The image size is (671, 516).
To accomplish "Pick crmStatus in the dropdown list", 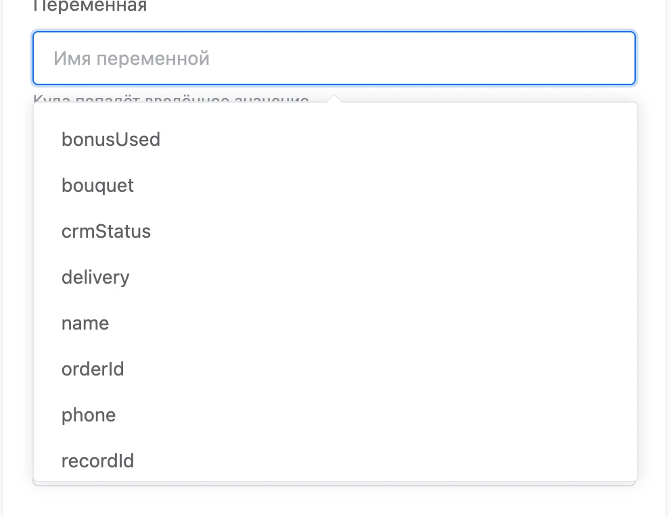I will tap(335, 232).
